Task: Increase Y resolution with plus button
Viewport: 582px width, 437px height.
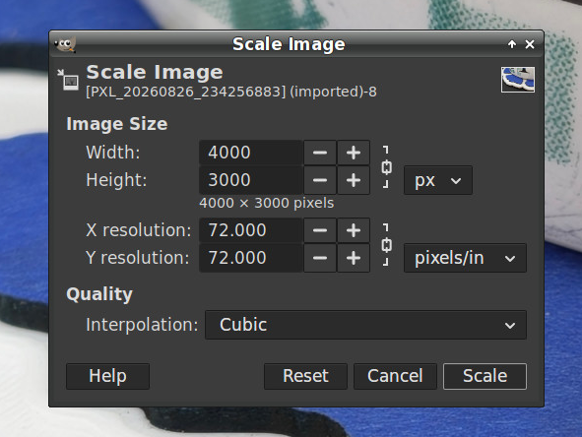Action: tap(354, 258)
